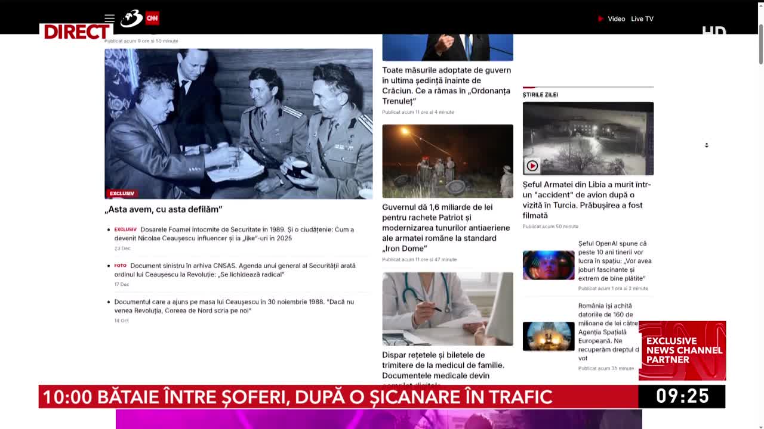Play the Libya army chief crash video
Screen dimensions: 764x429
coord(531,166)
